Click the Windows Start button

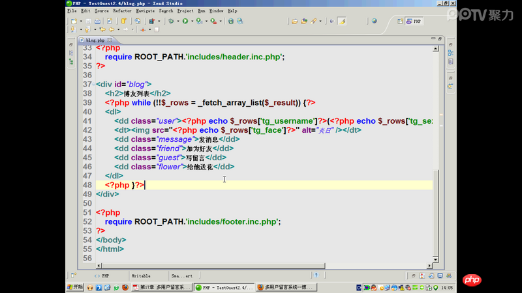75,287
